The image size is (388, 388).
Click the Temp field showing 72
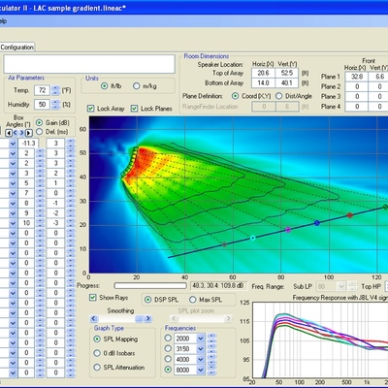[43, 90]
